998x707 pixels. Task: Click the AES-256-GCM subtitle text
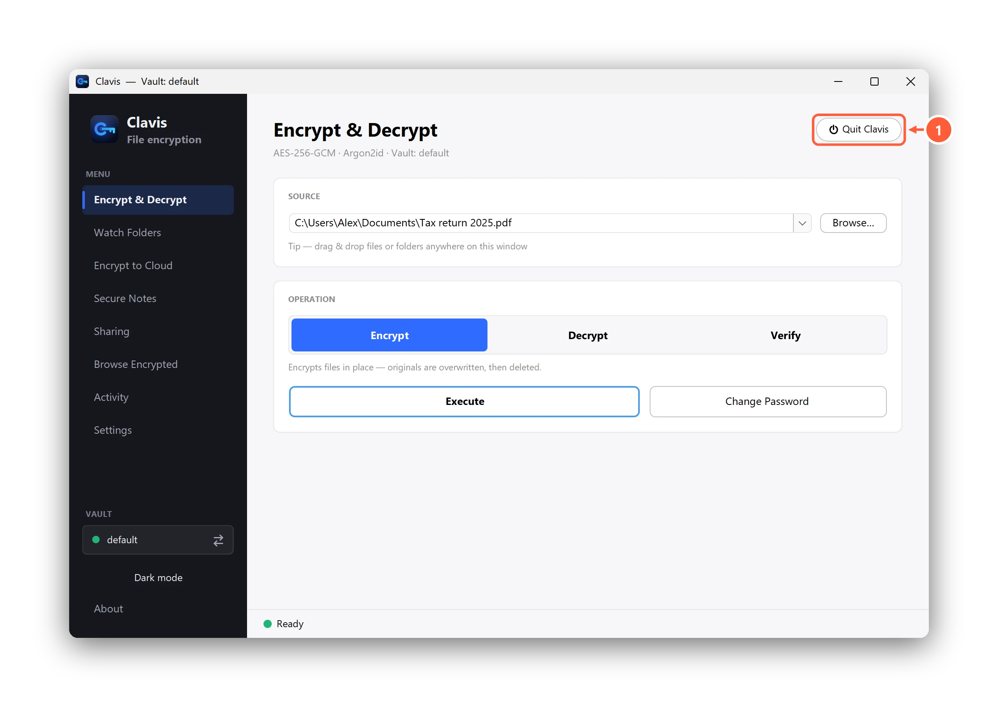tap(361, 153)
